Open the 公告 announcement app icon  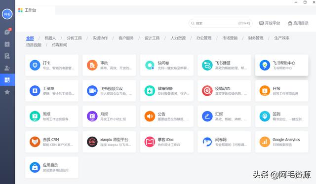[150, 116]
